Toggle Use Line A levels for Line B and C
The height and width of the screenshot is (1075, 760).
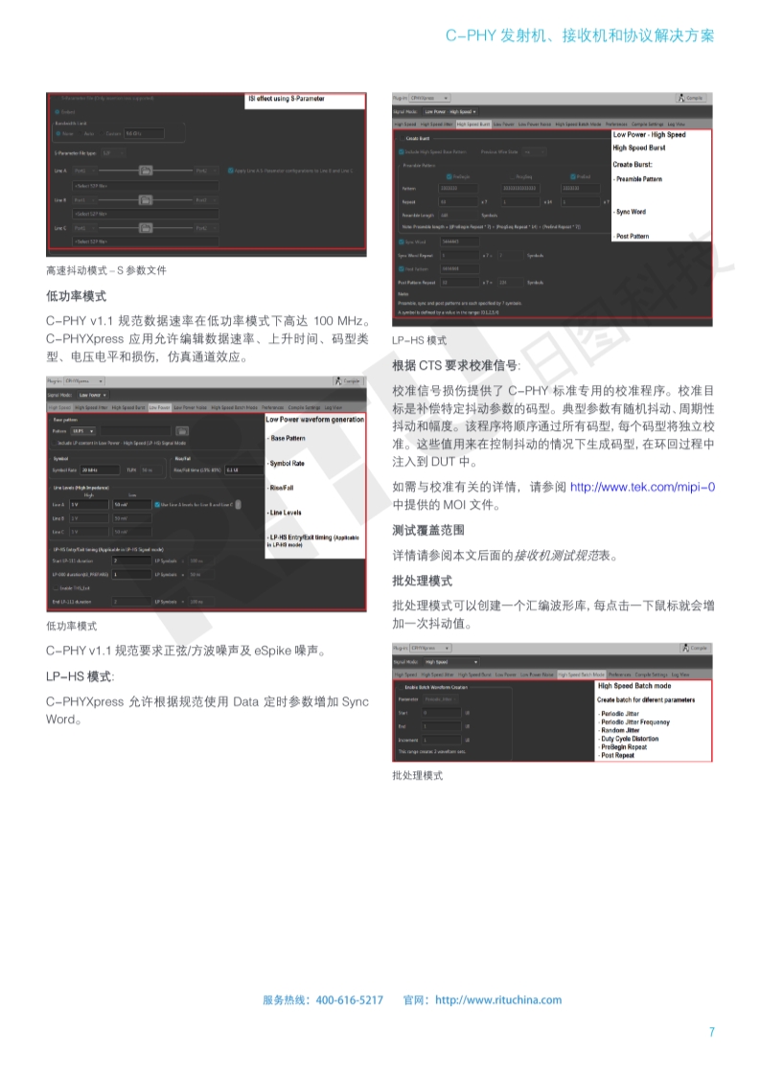tap(157, 503)
